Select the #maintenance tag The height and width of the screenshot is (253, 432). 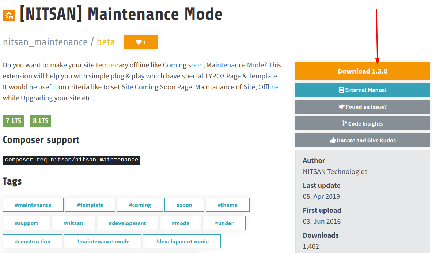click(x=33, y=205)
